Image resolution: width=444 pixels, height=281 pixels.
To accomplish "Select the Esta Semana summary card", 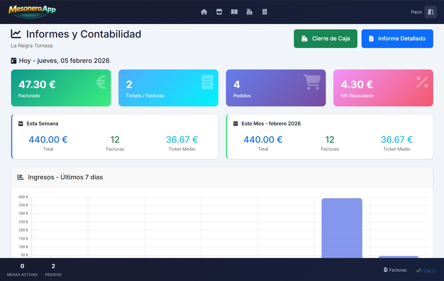I will (114, 136).
